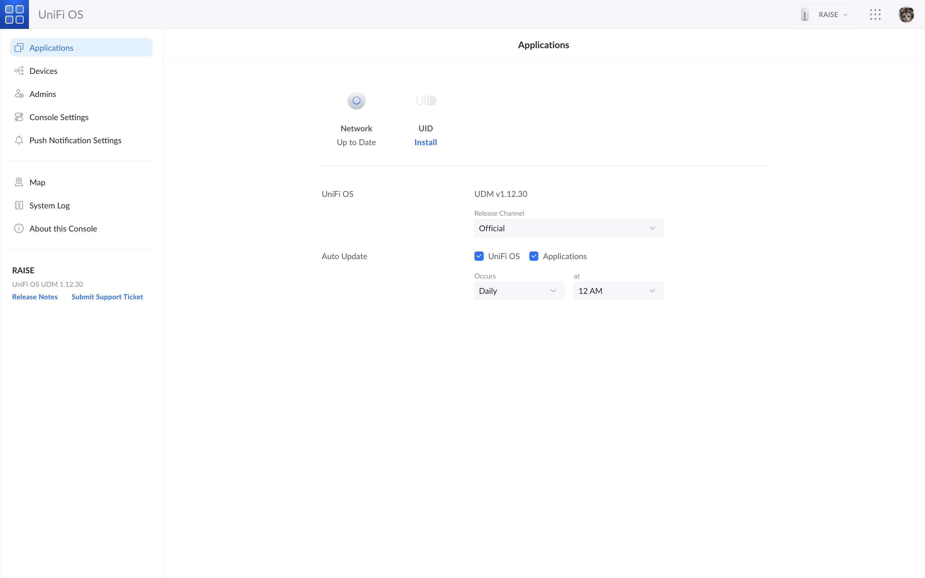The width and height of the screenshot is (925, 578).
Task: Click the RAISE name in the sidebar
Action: (23, 270)
